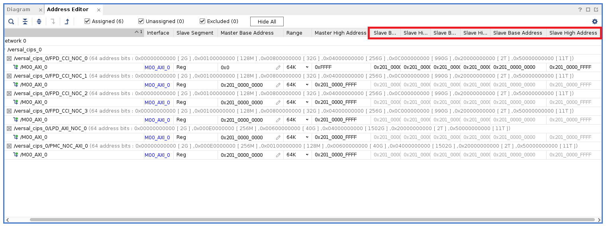Click the Collapse All toolbar icon

click(25, 21)
